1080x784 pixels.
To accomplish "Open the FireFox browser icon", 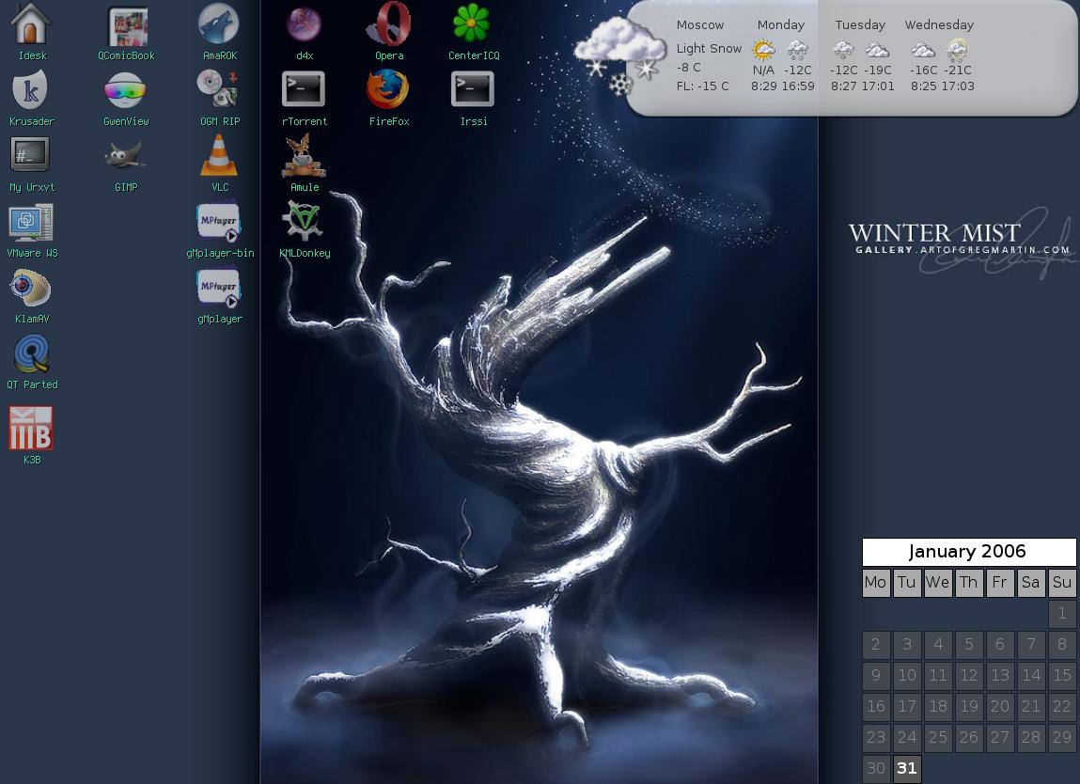I will tap(388, 89).
